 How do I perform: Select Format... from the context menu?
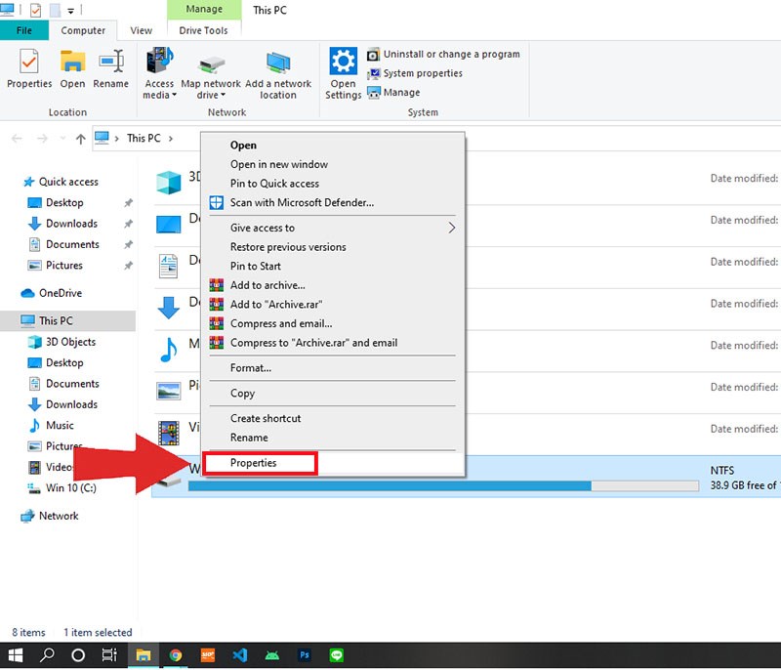click(333, 368)
